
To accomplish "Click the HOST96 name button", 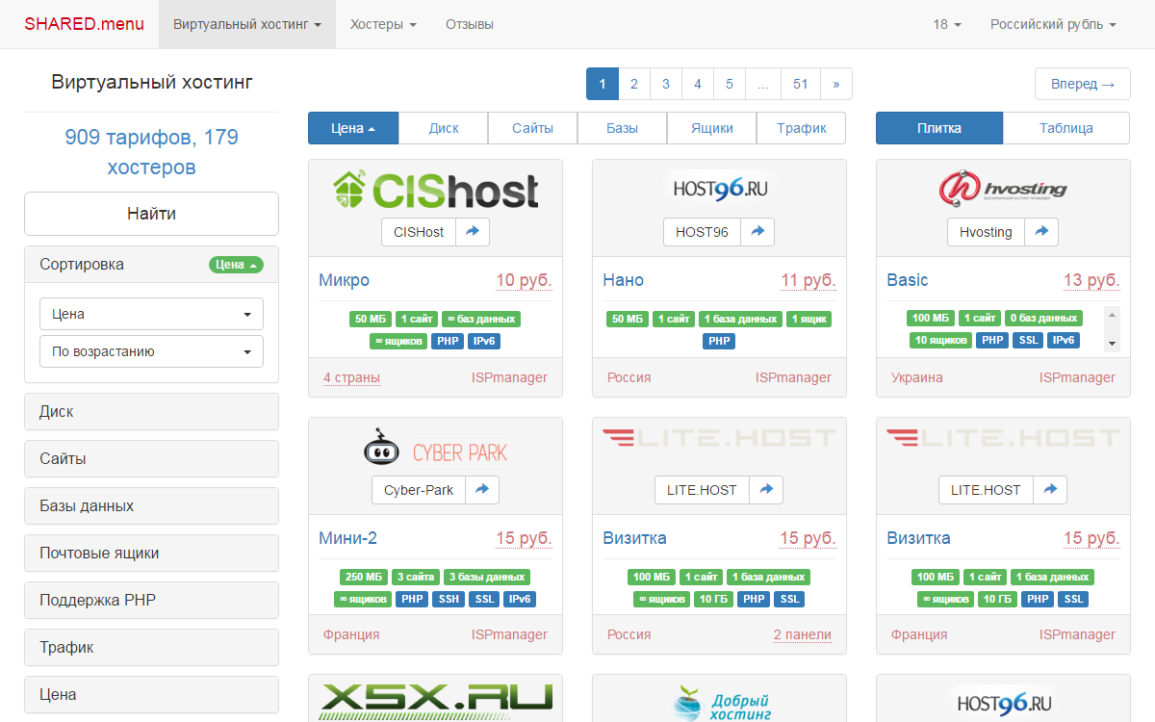I will [702, 232].
